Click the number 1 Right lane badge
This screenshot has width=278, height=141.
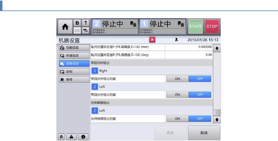click(x=95, y=71)
